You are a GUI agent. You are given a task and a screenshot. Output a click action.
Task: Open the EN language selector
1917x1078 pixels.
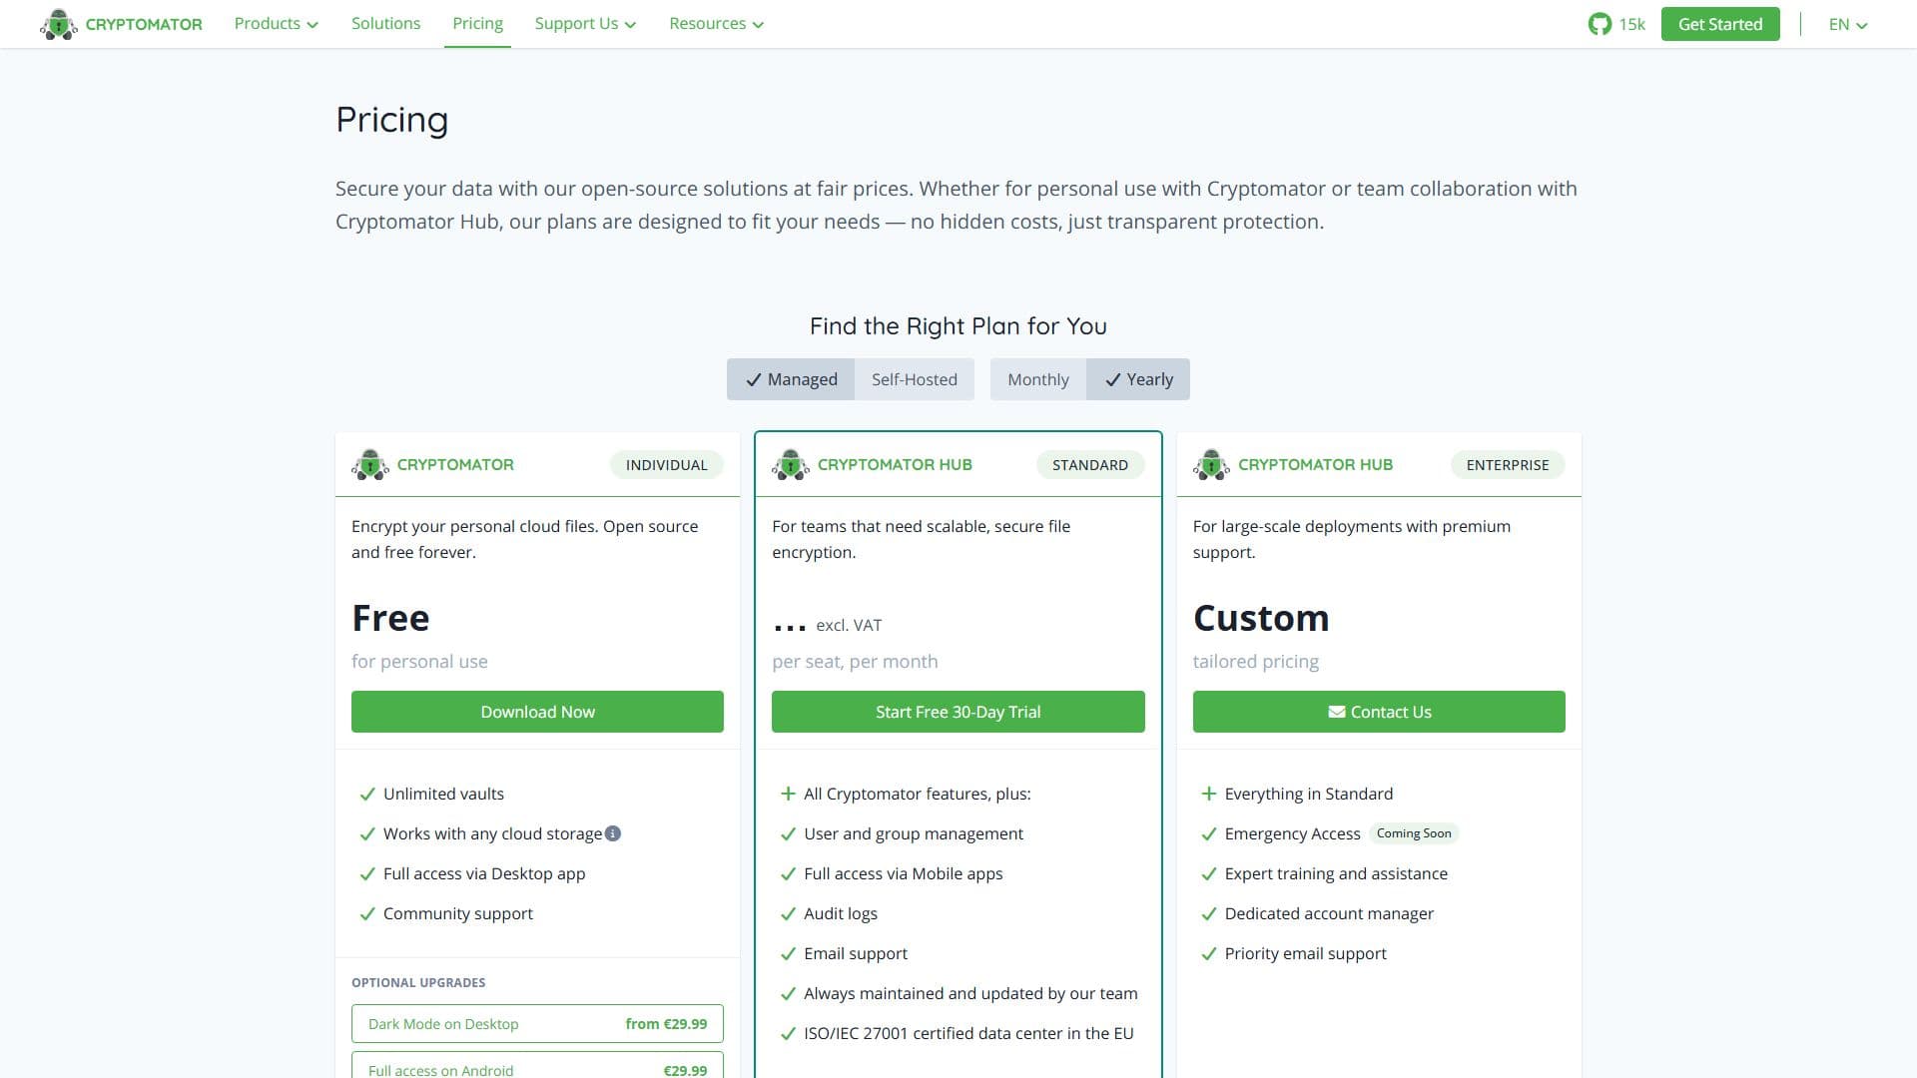coord(1848,24)
